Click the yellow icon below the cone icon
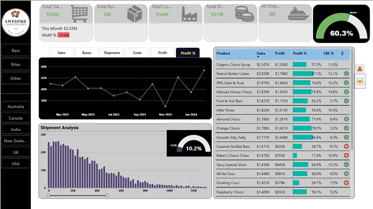Screen dimensions: 373x209 click(x=360, y=81)
